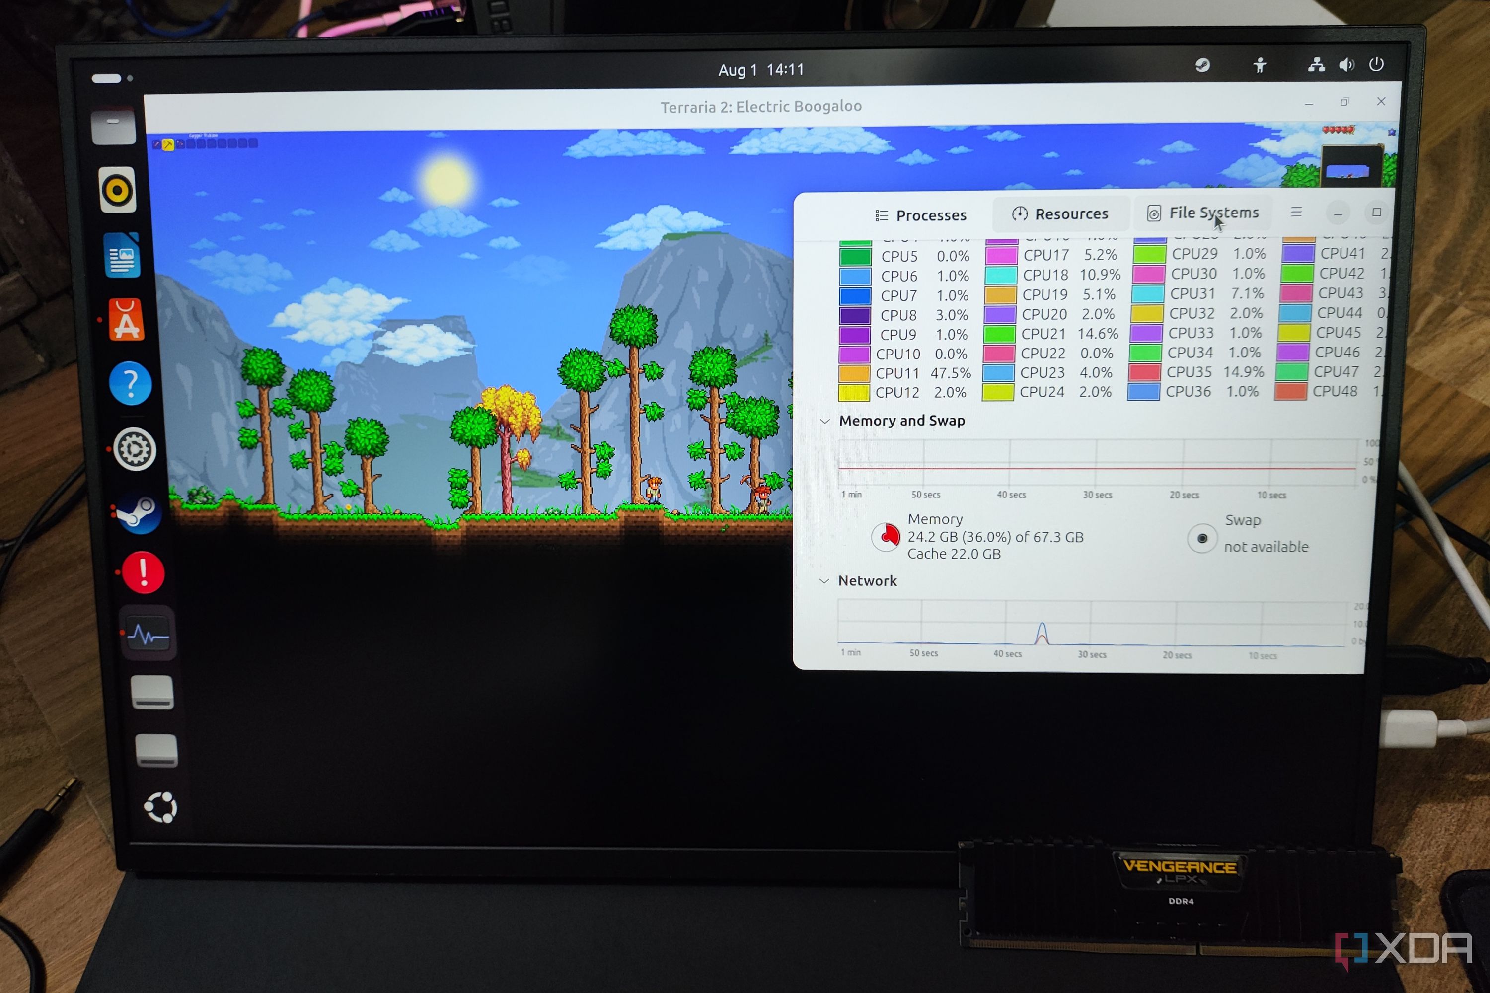This screenshot has width=1490, height=993.
Task: Minimize the System Monitor window
Action: pyautogui.click(x=1338, y=213)
